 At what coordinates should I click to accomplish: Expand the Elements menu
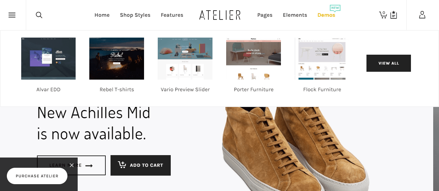pos(295,15)
